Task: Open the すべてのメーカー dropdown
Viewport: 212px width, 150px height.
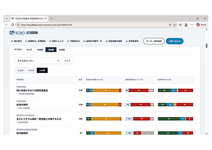Action: (37, 61)
